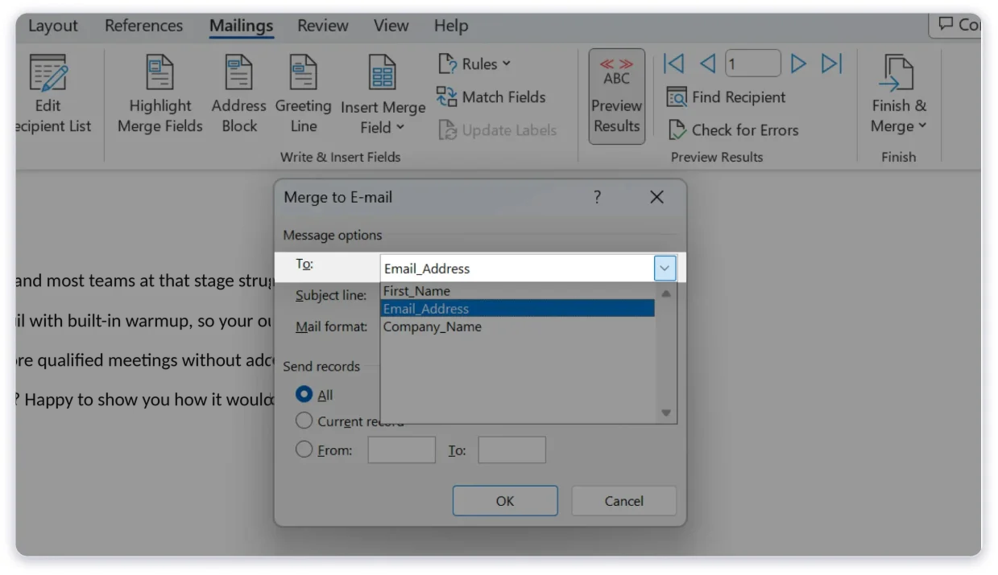Select the Current record radio button
The height and width of the screenshot is (575, 998).
tap(304, 421)
